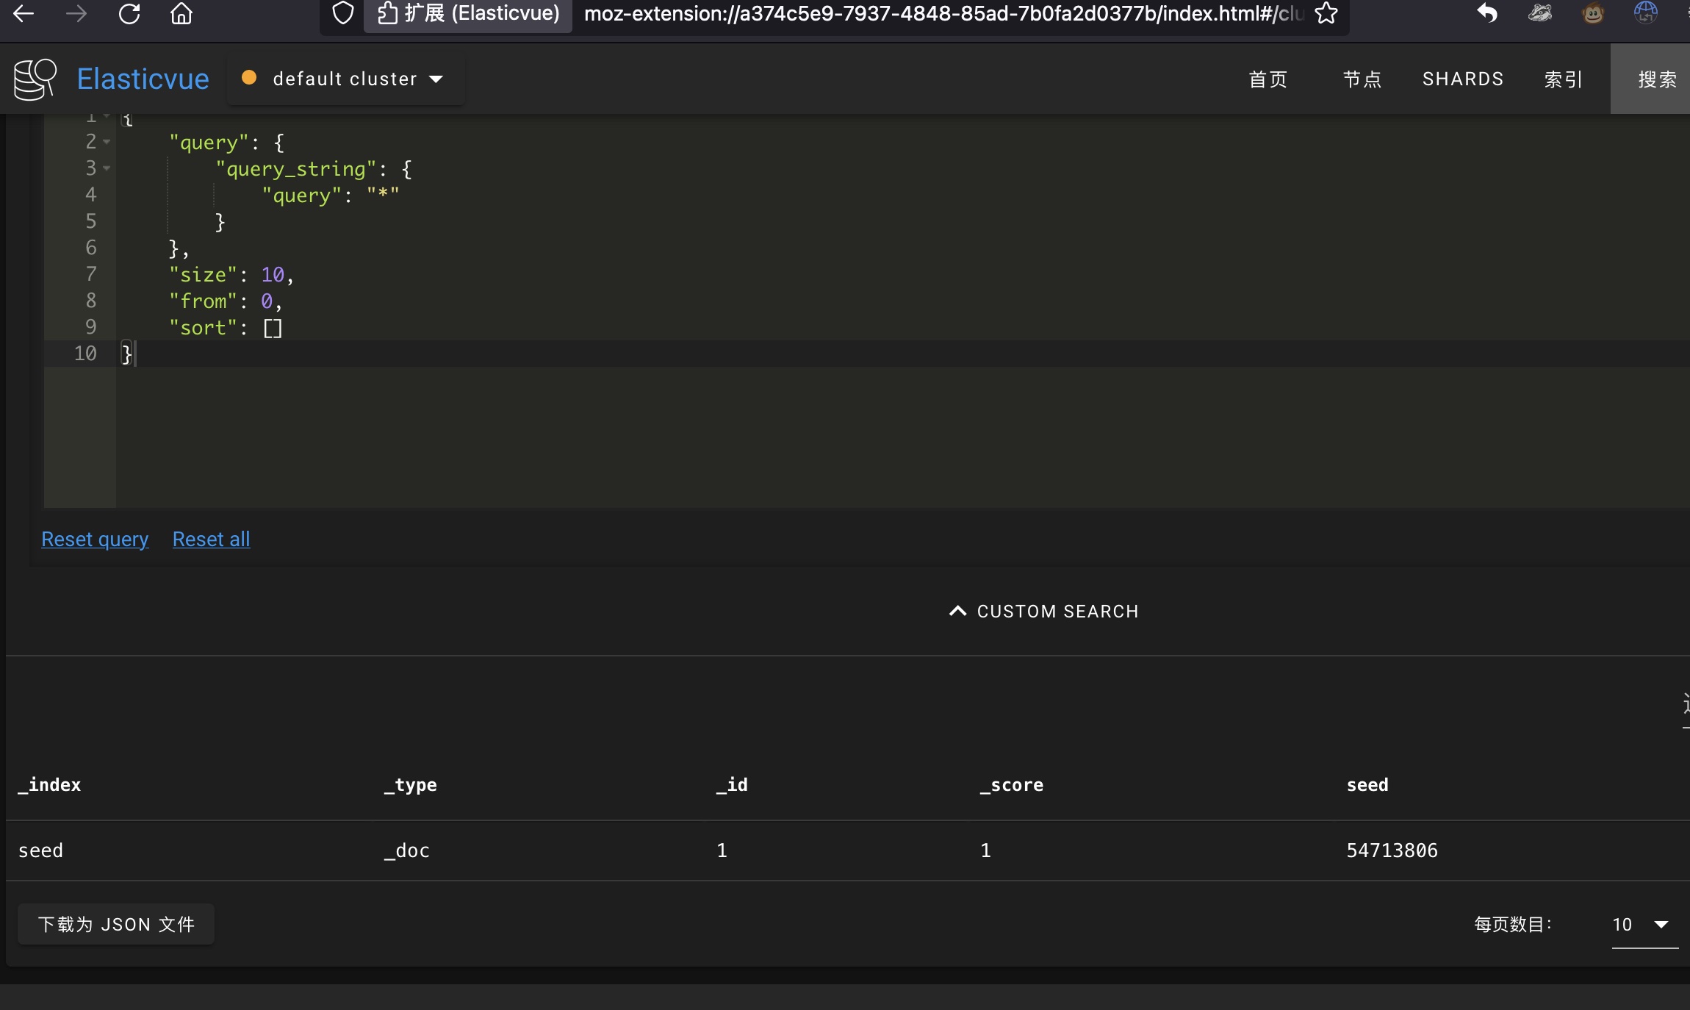Reload the page with refresh icon
1690x1010 pixels.
[x=129, y=14]
